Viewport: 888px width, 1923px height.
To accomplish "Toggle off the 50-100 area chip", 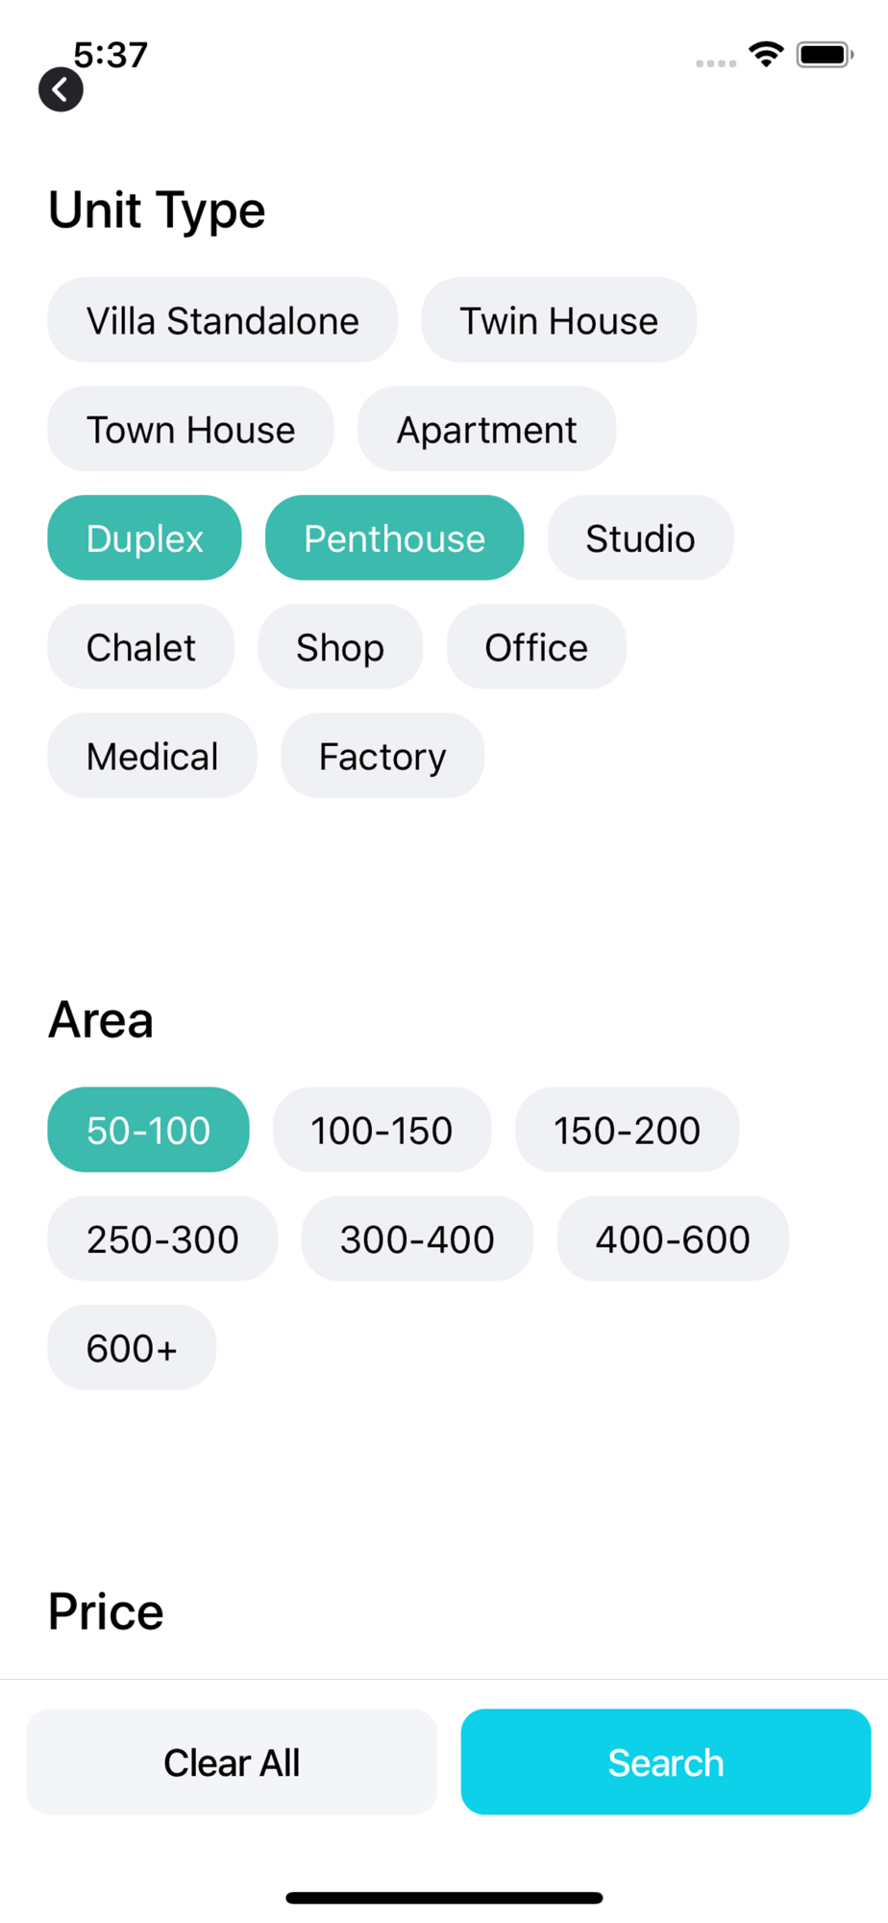I will coord(148,1130).
